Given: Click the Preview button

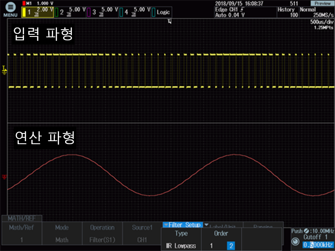Looking at the screenshot, I should click(x=323, y=3).
